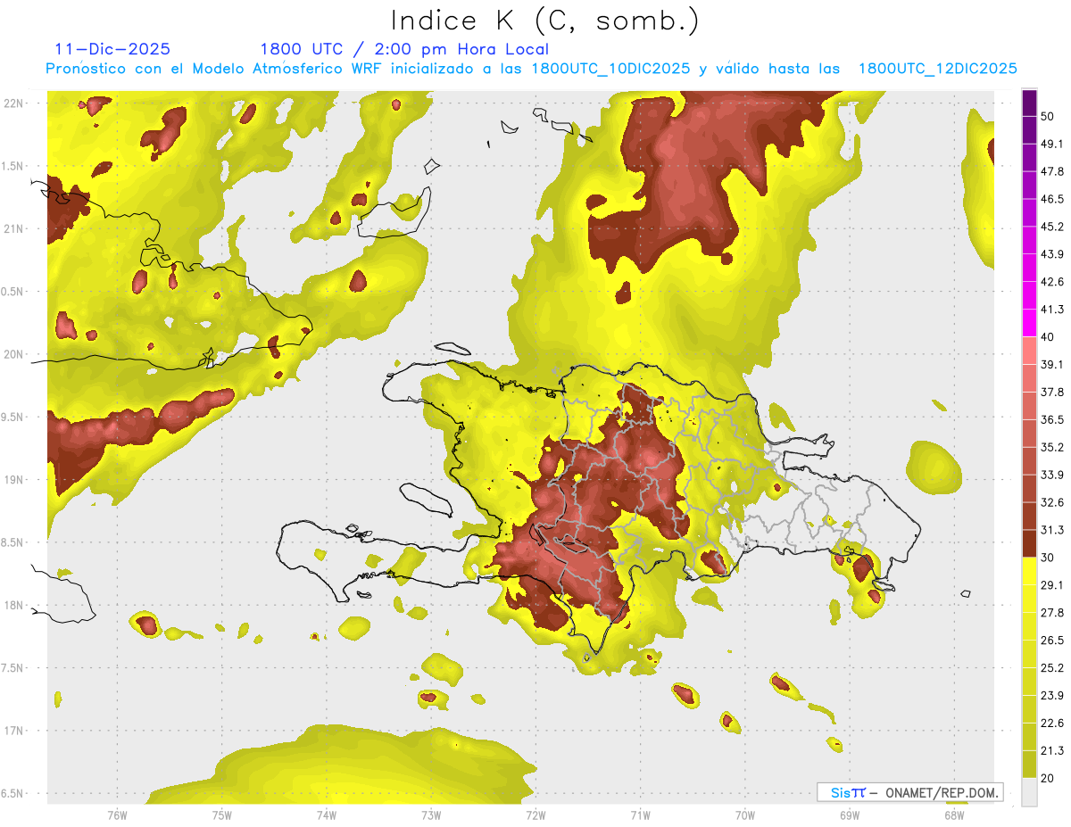
Task: Click the "18N" latitude axis label
Action: 13,605
